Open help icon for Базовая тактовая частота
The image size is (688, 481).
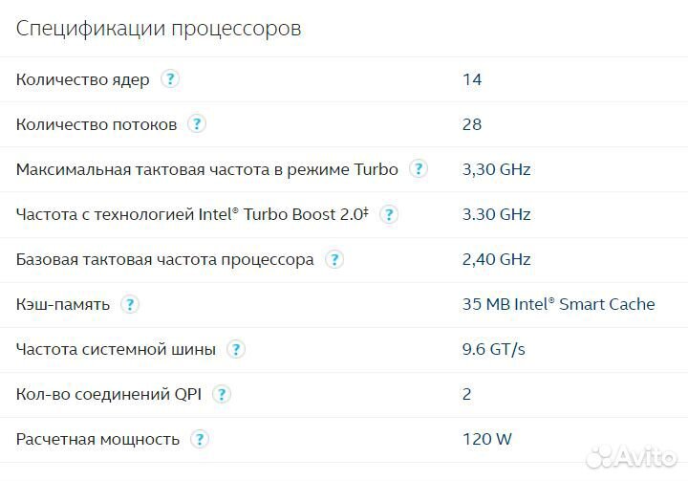point(333,259)
